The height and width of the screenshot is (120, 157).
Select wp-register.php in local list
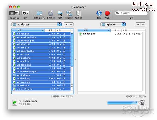tap(41, 51)
